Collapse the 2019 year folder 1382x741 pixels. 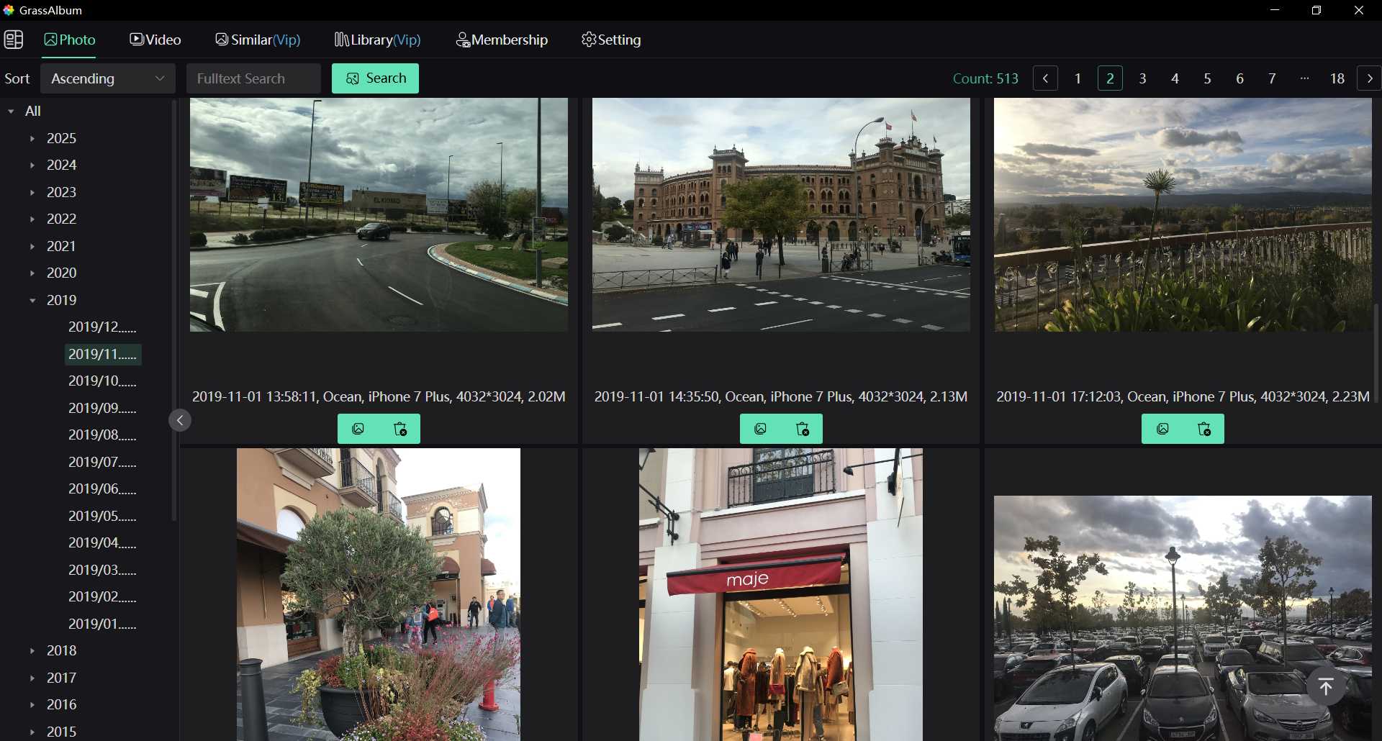pyautogui.click(x=32, y=300)
